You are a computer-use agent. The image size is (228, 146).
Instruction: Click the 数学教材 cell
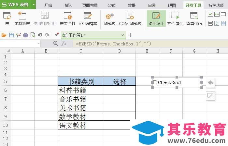[x=81, y=116]
